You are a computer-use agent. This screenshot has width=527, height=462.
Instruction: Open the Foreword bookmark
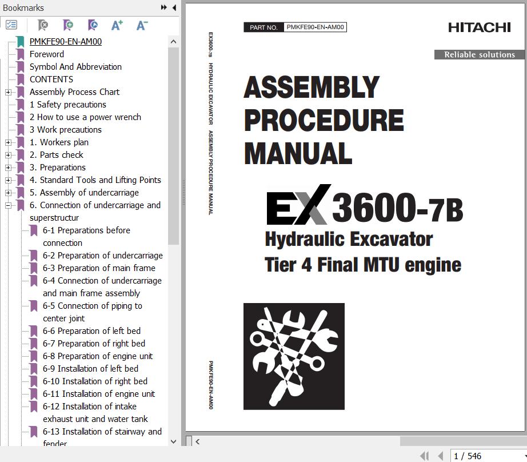click(47, 54)
